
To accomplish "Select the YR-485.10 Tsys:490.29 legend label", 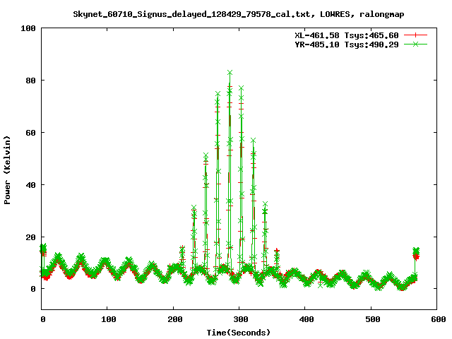I will point(347,44).
